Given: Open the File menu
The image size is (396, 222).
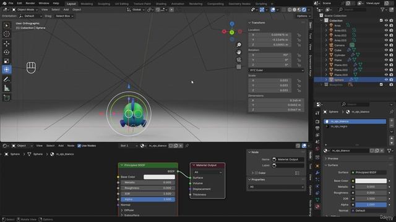Looking at the screenshot, I should coord(11,3).
